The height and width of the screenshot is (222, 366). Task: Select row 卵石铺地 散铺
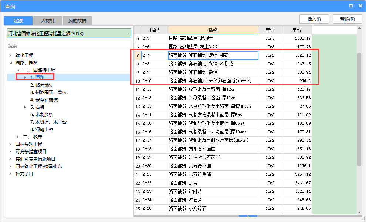(223, 72)
